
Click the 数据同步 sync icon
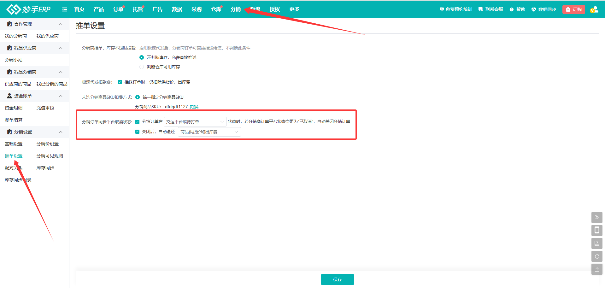[534, 9]
